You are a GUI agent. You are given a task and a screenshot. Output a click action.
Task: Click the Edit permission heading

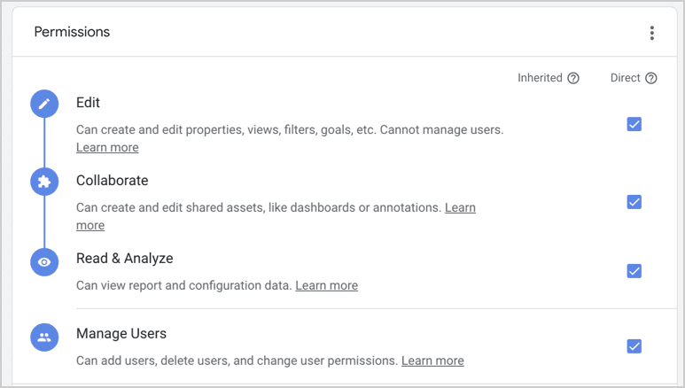88,103
